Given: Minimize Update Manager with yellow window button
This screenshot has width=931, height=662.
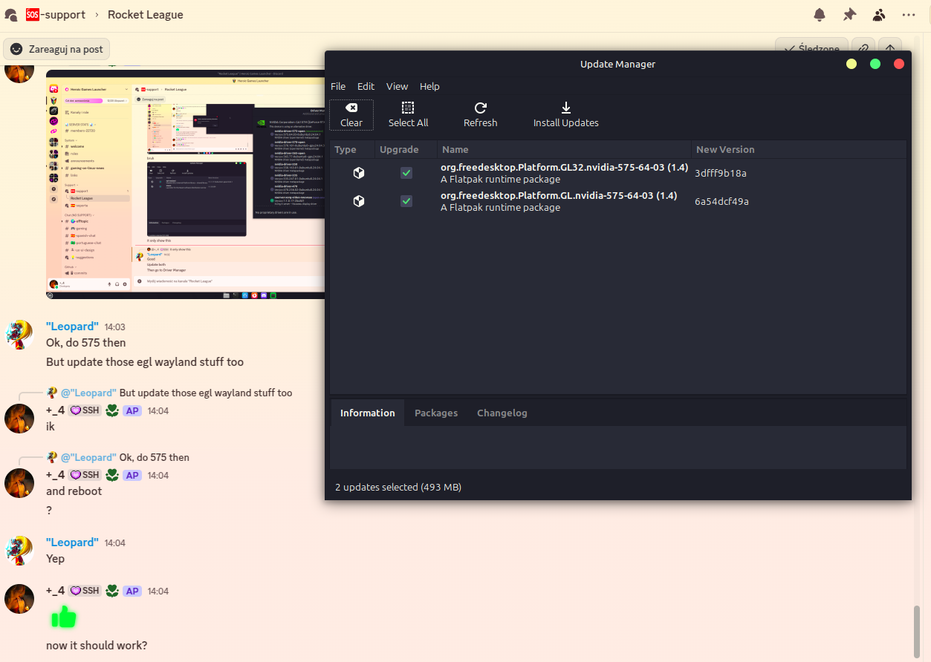Looking at the screenshot, I should click(x=851, y=64).
